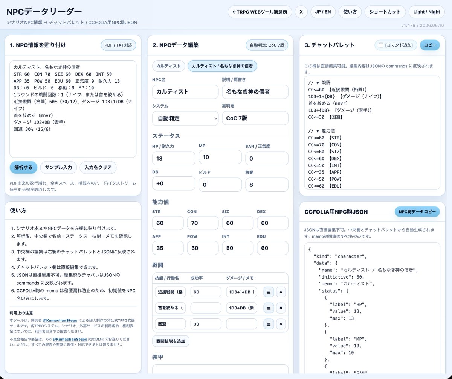452x379 pixels.
Task: Click the 戦闘技能を追加 button
Action: [171, 341]
